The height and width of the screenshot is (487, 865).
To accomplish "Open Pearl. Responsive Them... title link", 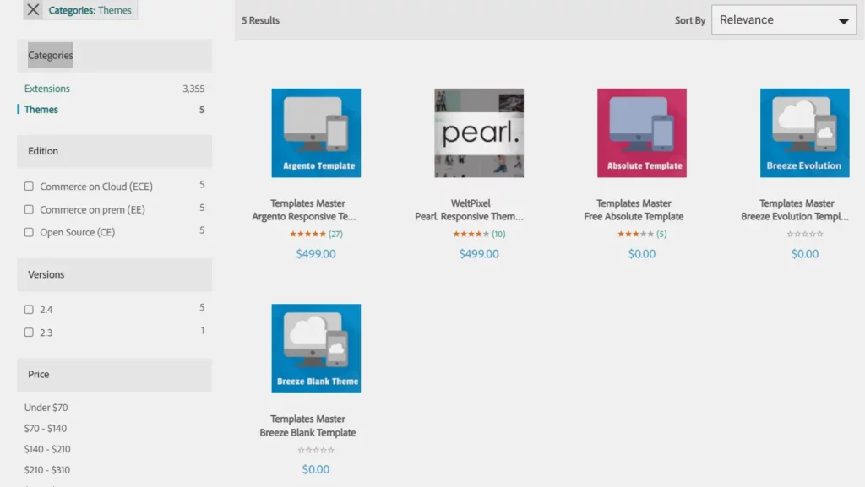I will click(469, 217).
